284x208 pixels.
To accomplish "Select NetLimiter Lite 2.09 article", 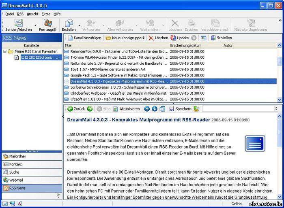I will tap(170, 64).
